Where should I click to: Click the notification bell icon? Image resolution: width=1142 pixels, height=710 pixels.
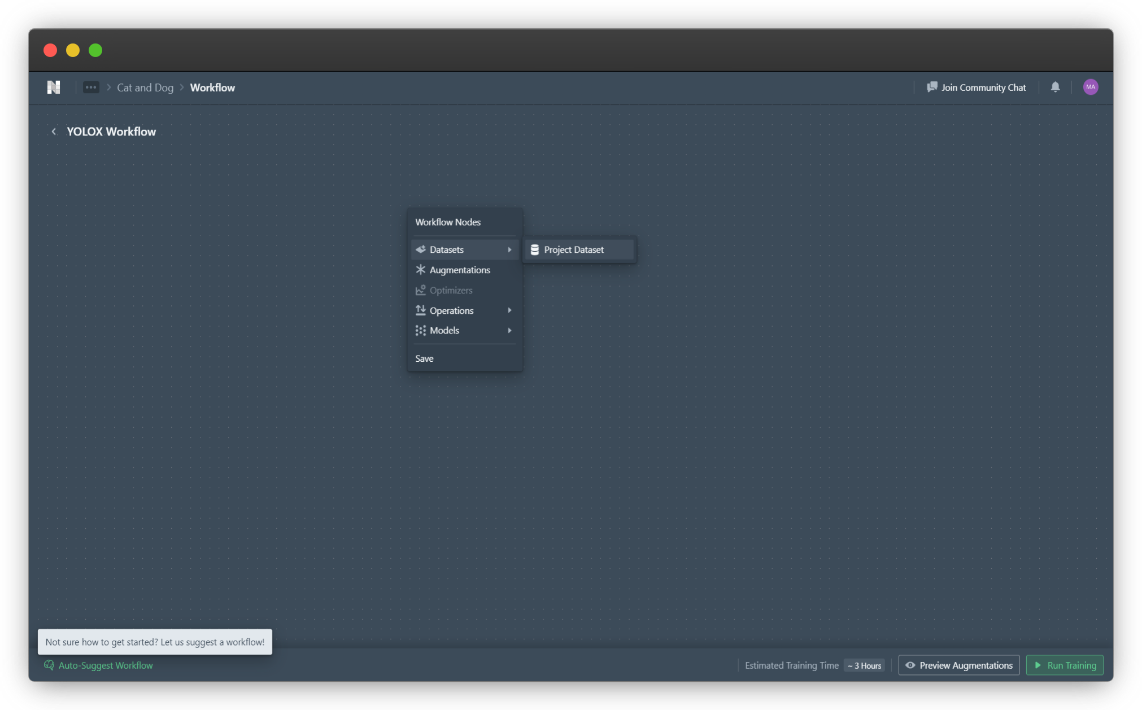pos(1055,87)
